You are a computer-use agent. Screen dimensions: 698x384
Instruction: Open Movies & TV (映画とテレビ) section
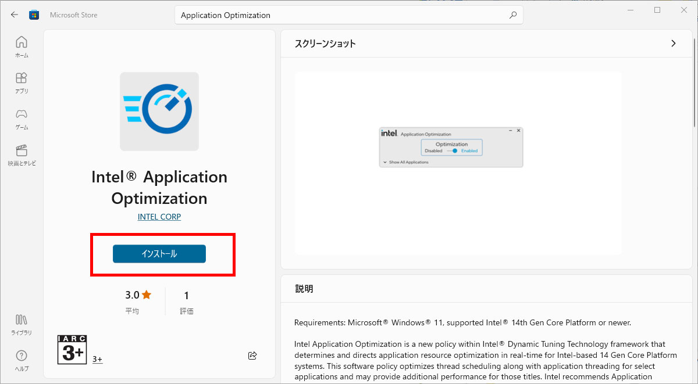(x=22, y=155)
